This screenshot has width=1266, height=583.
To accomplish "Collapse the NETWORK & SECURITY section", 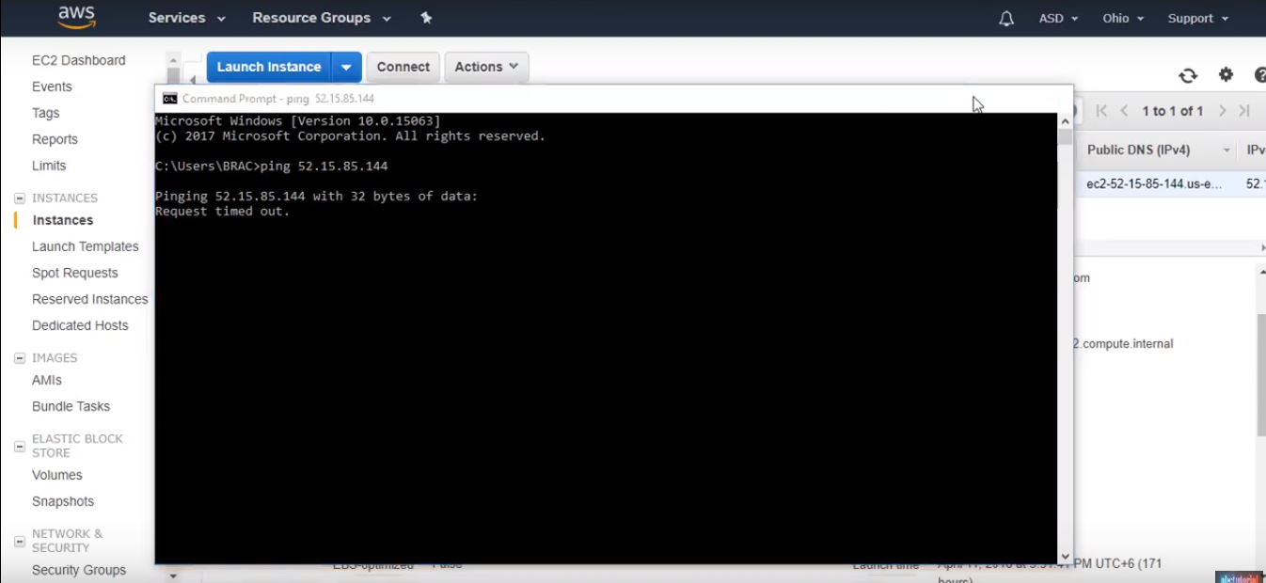I will (20, 541).
